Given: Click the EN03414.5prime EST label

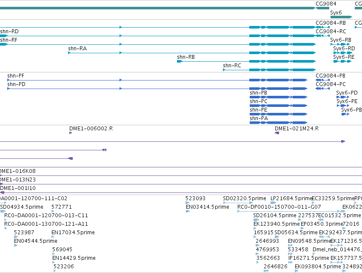Looking at the screenshot, I should pyautogui.click(x=208, y=207).
